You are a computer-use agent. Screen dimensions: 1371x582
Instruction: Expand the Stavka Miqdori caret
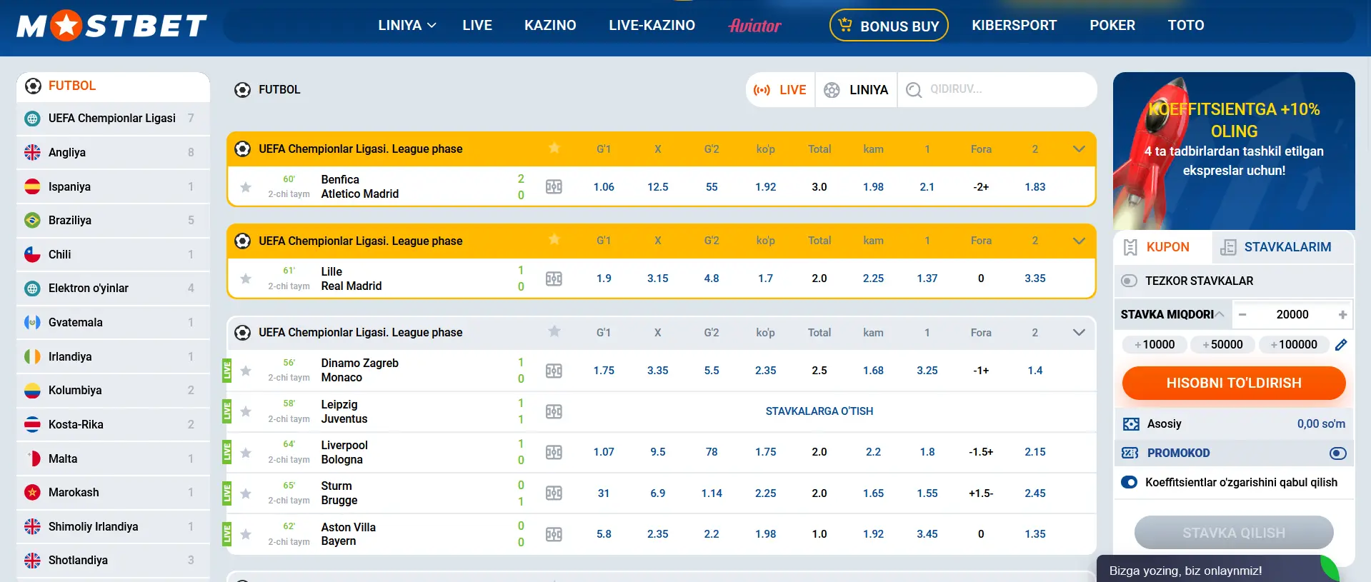[x=1220, y=314]
